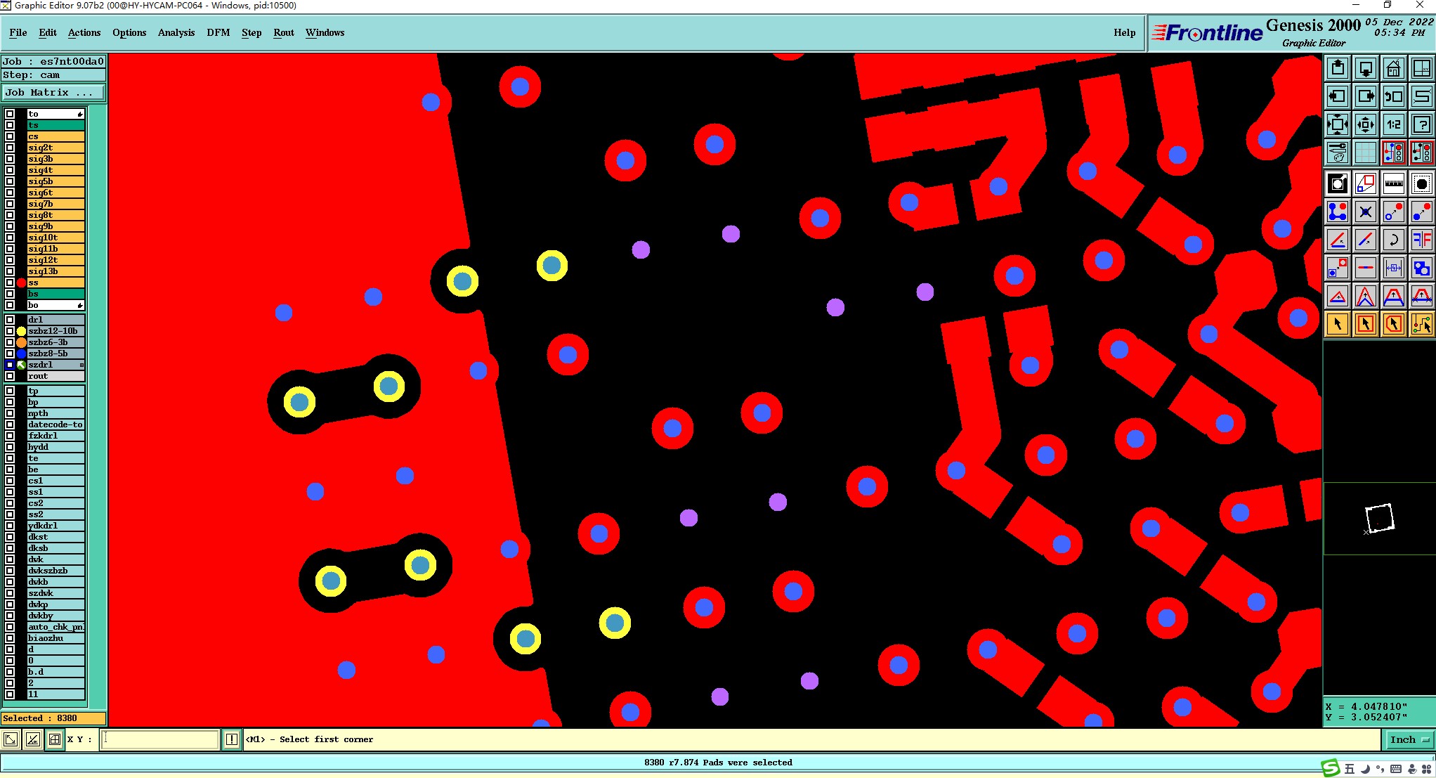Open the Analysis menu

(x=176, y=32)
